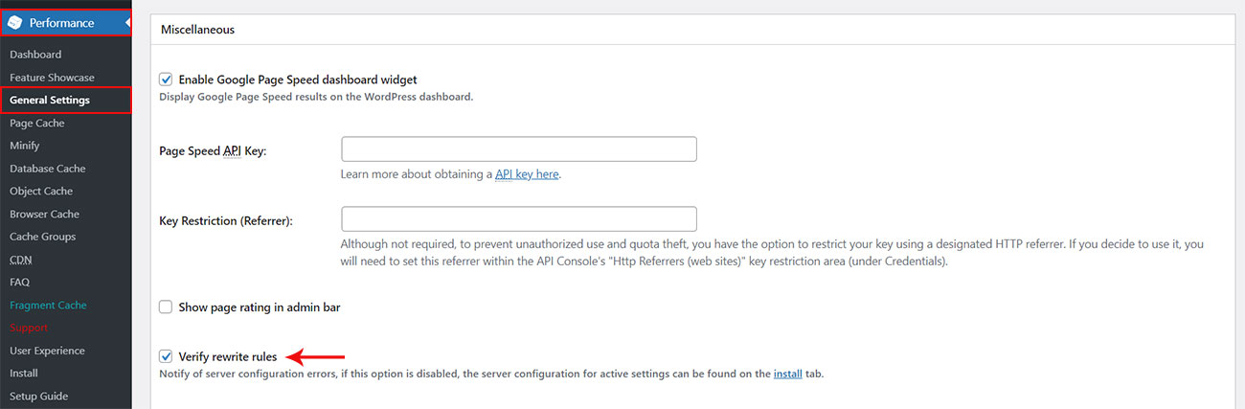Viewport: 1245px width, 409px height.
Task: Click the Performance cube icon in sidebar
Action: pos(14,23)
